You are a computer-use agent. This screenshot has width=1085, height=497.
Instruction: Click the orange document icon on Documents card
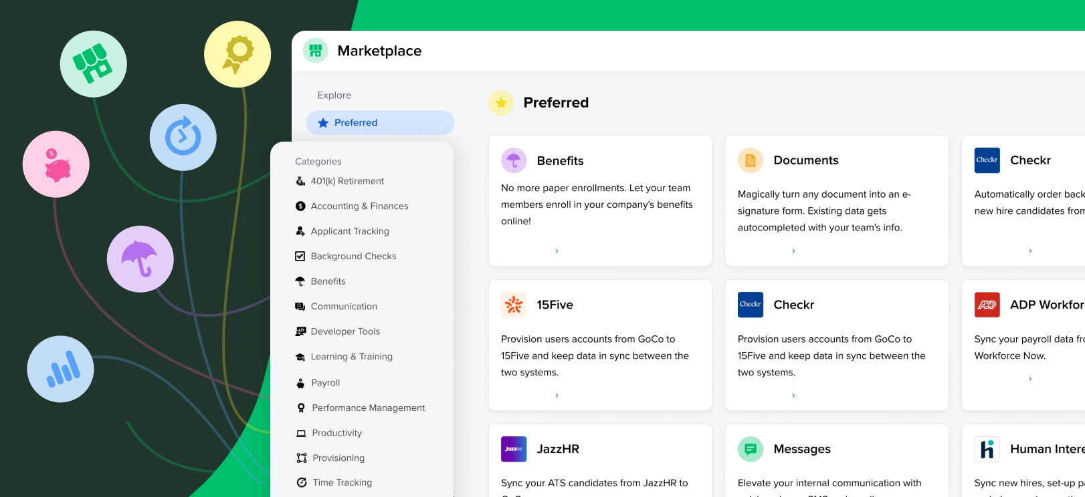click(x=751, y=160)
